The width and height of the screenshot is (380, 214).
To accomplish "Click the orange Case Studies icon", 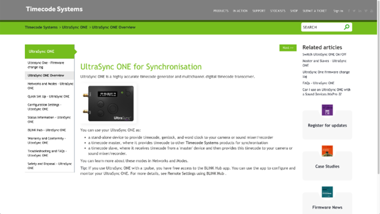I will (327, 151).
